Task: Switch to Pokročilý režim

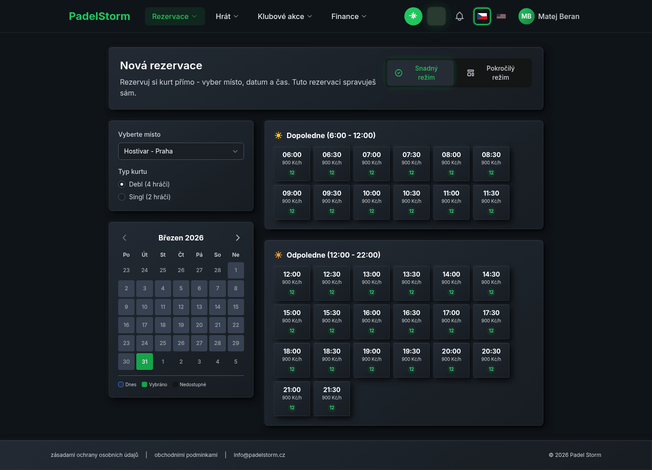Action: point(493,73)
